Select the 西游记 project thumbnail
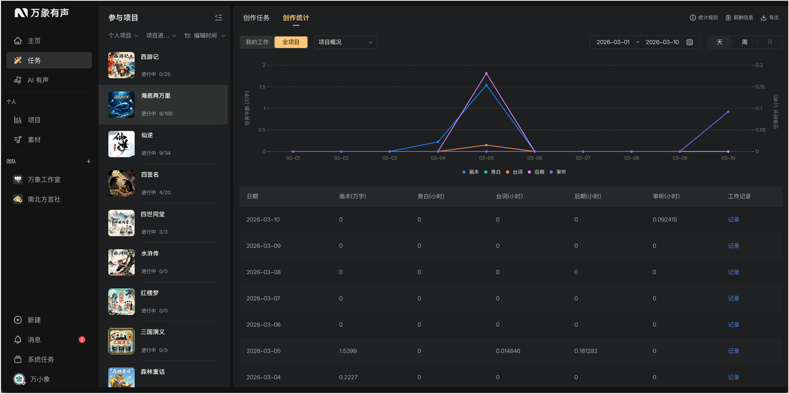Screen dimensions: 789x394 (x=121, y=65)
